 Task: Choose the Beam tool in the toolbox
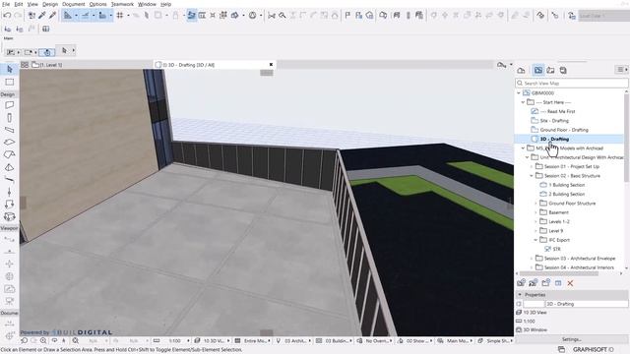(10, 130)
